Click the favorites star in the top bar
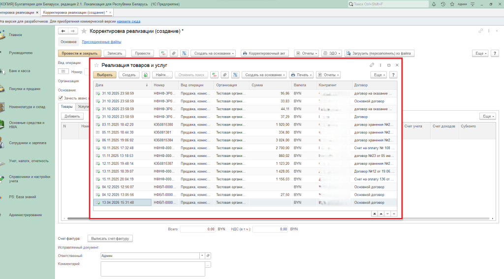504x279 pixels. point(451,4)
